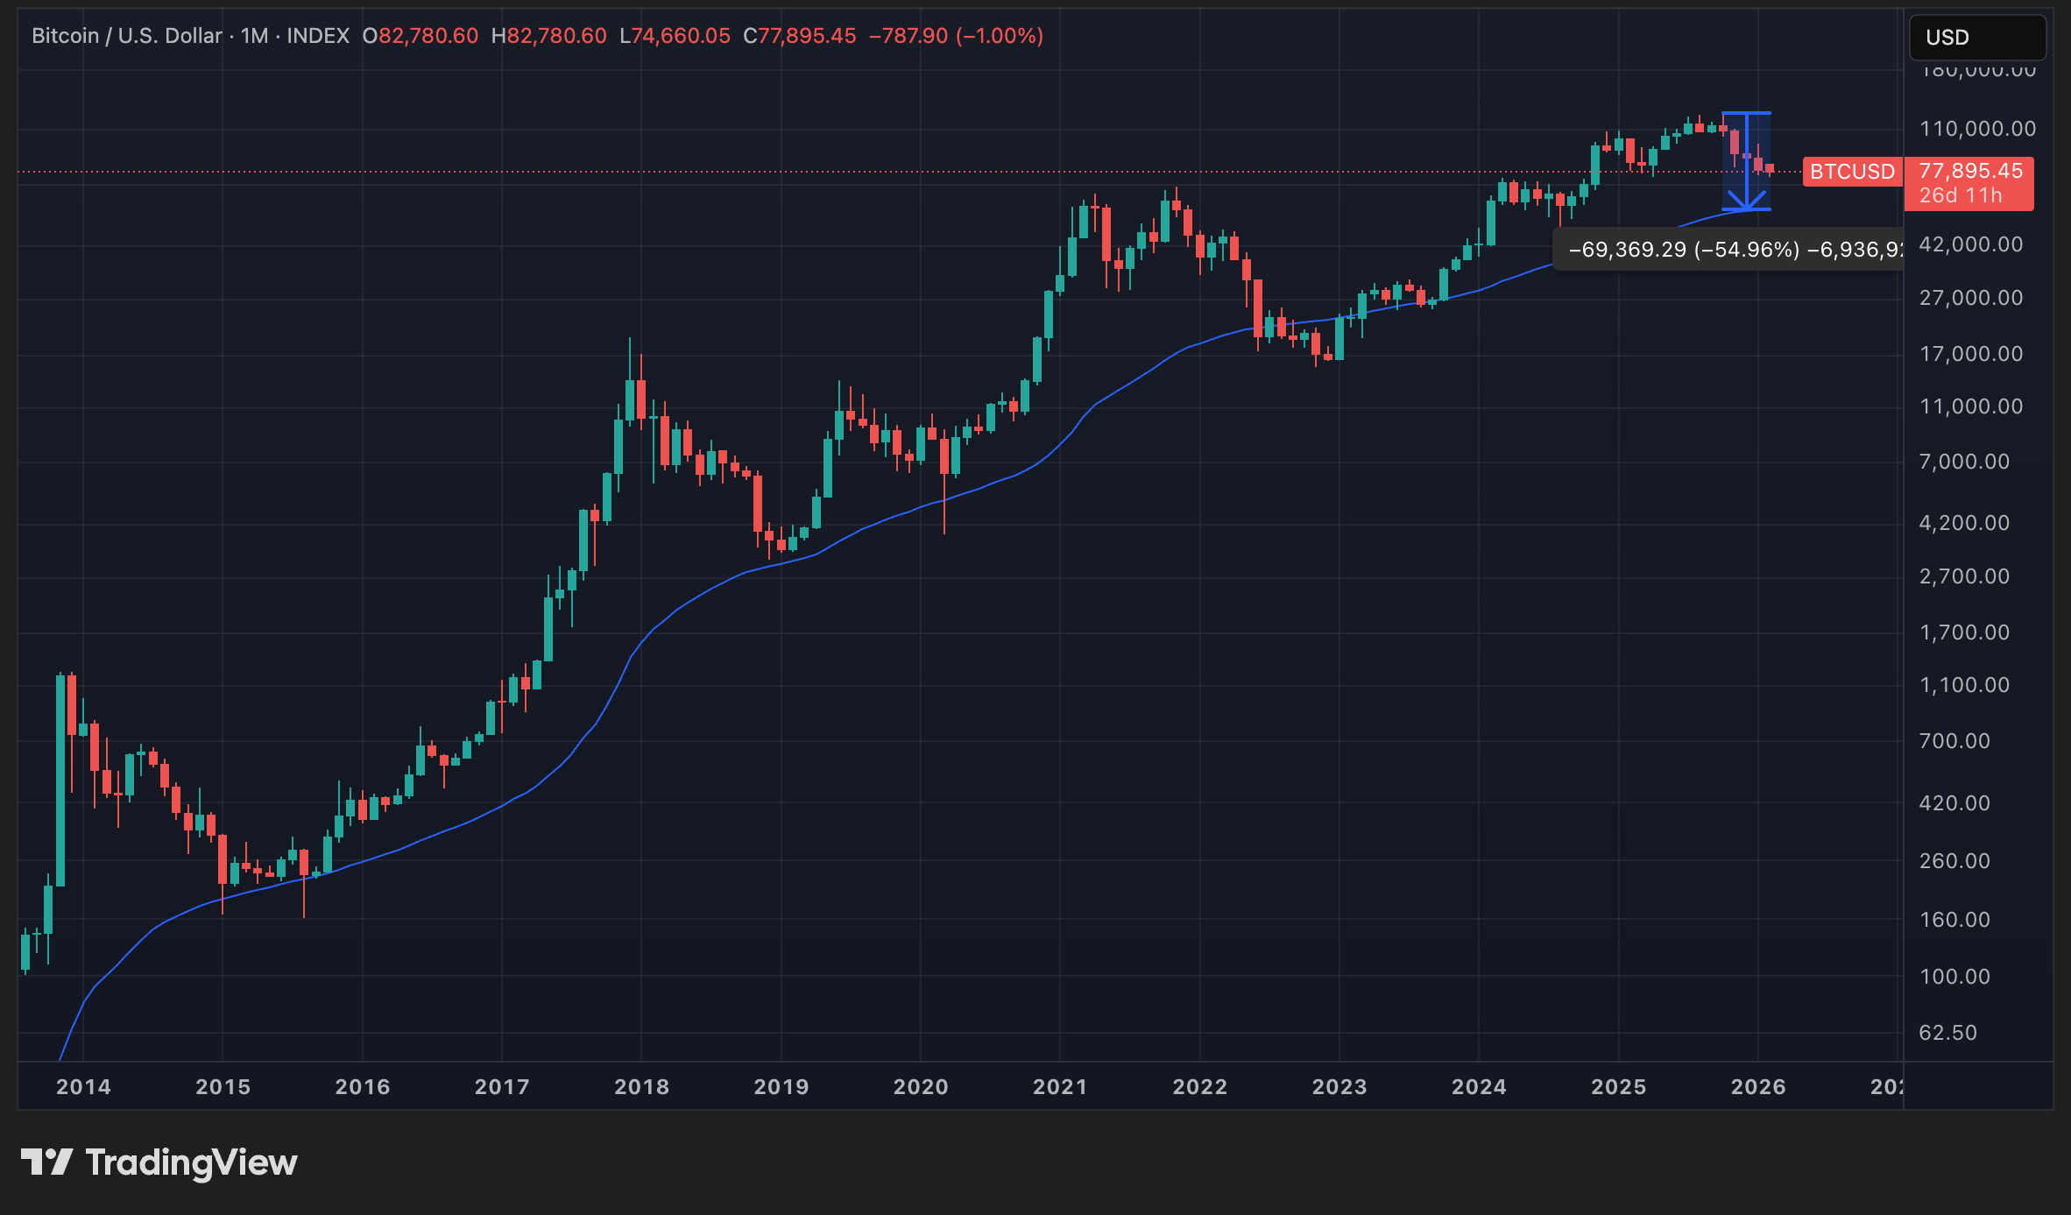The width and height of the screenshot is (2071, 1215).
Task: Click the 2014 label on the time axis
Action: click(x=83, y=1087)
